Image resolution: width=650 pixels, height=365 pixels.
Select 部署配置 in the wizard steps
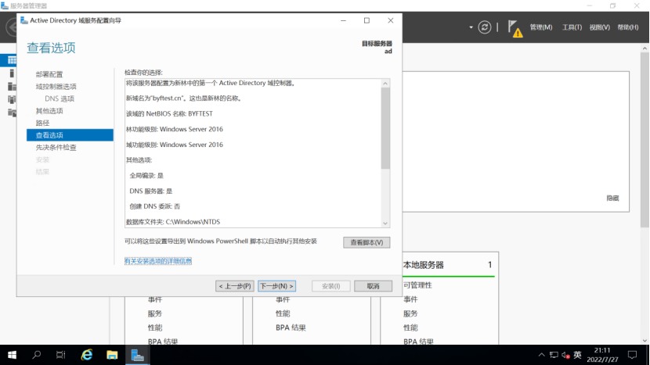[49, 74]
